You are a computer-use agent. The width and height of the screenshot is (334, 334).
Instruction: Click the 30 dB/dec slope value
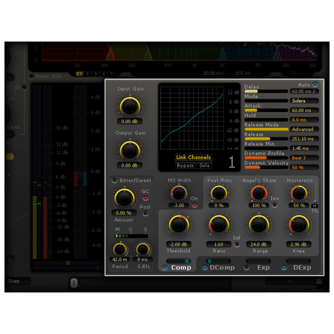click(x=214, y=73)
